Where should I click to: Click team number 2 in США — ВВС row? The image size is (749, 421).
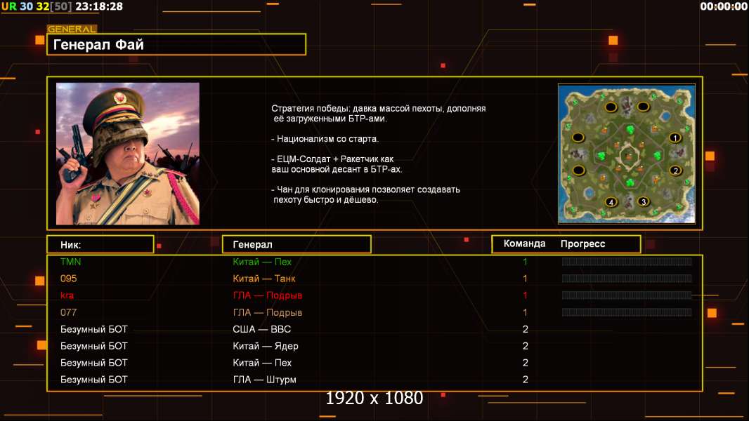[x=526, y=329]
